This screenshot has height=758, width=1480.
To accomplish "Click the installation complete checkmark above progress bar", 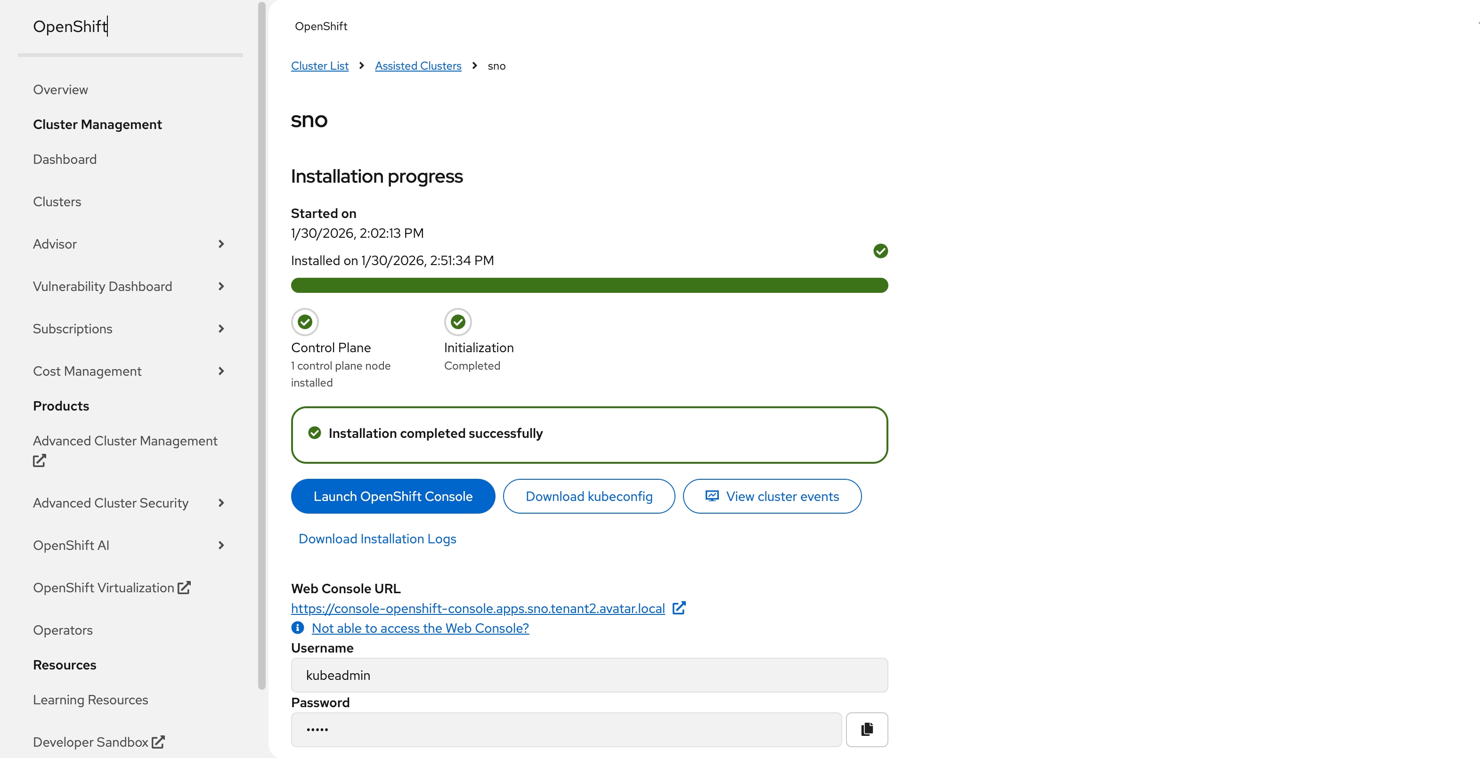I will point(880,251).
